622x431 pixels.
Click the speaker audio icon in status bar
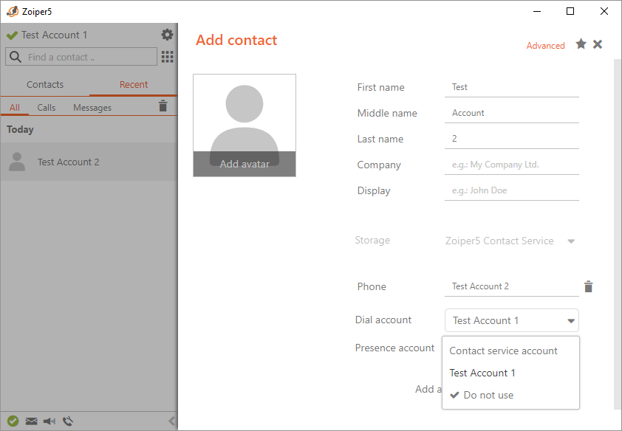[x=49, y=421]
